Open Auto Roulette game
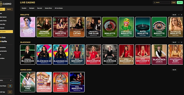Viewport: 184px width, 95px height. coord(143,27)
